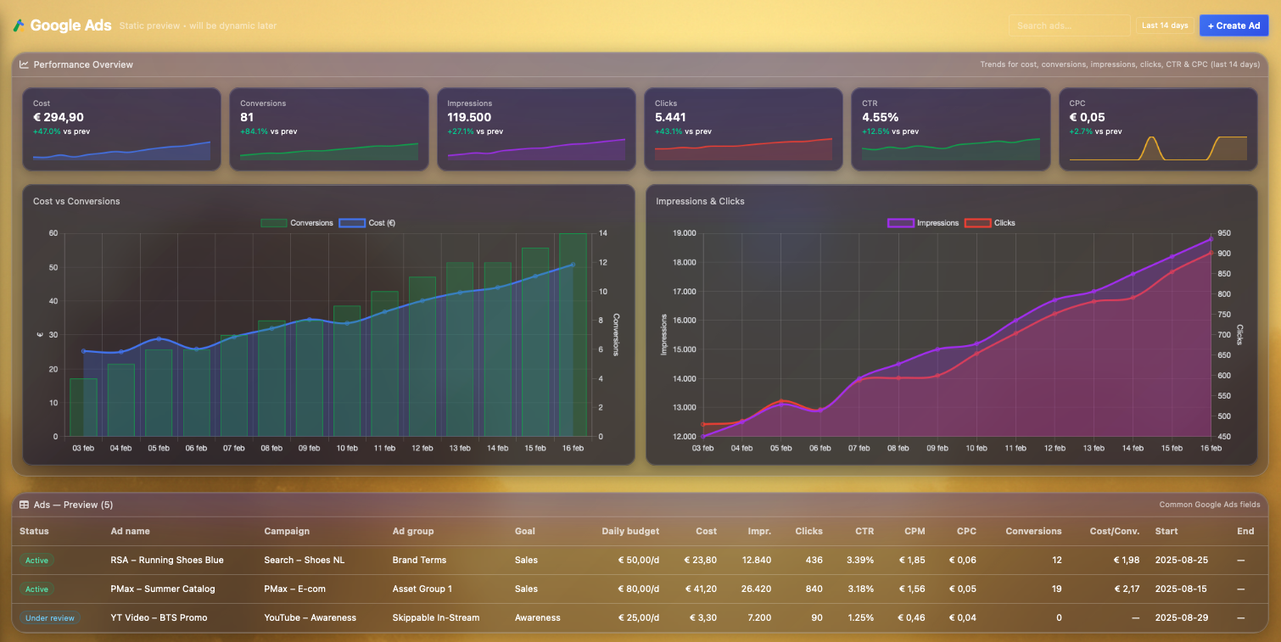Click the Active badge for RSA Running Shoes
The image size is (1281, 642).
36,560
